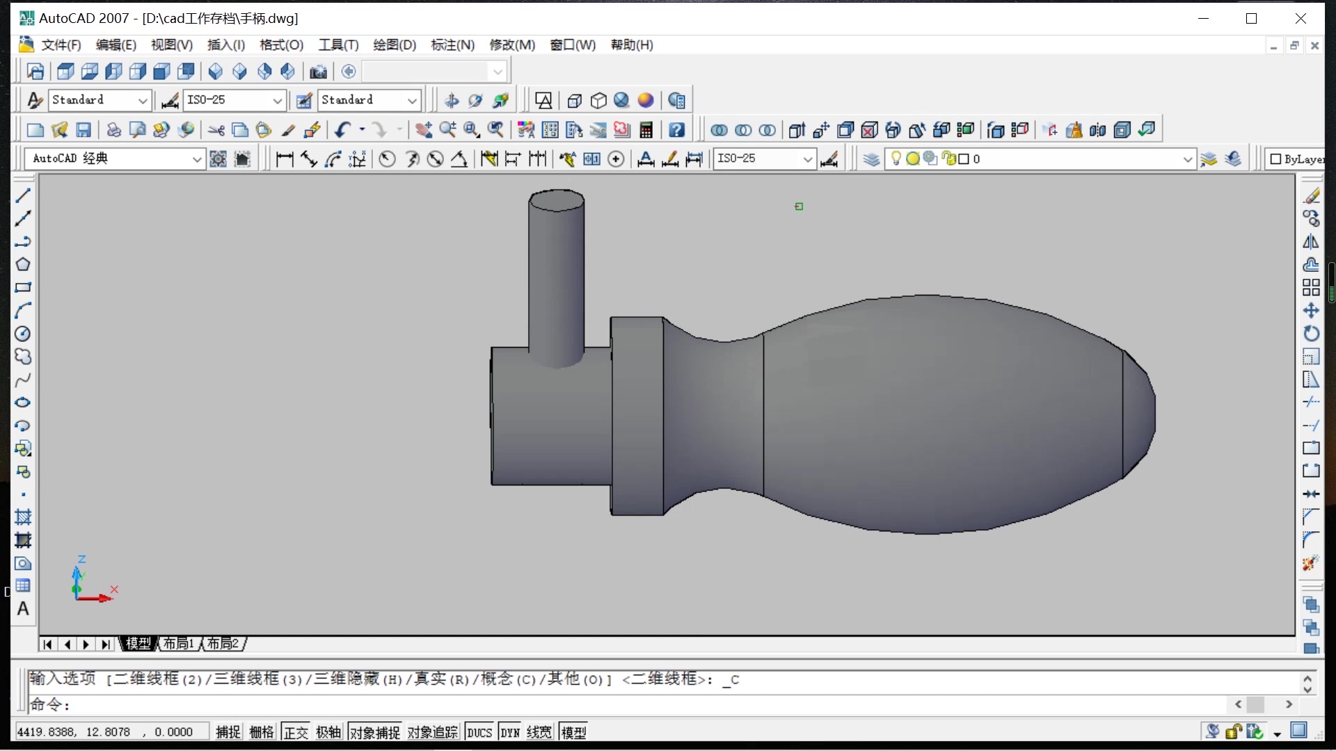Image resolution: width=1336 pixels, height=751 pixels.
Task: Toggle 栅格 grid display
Action: (262, 732)
